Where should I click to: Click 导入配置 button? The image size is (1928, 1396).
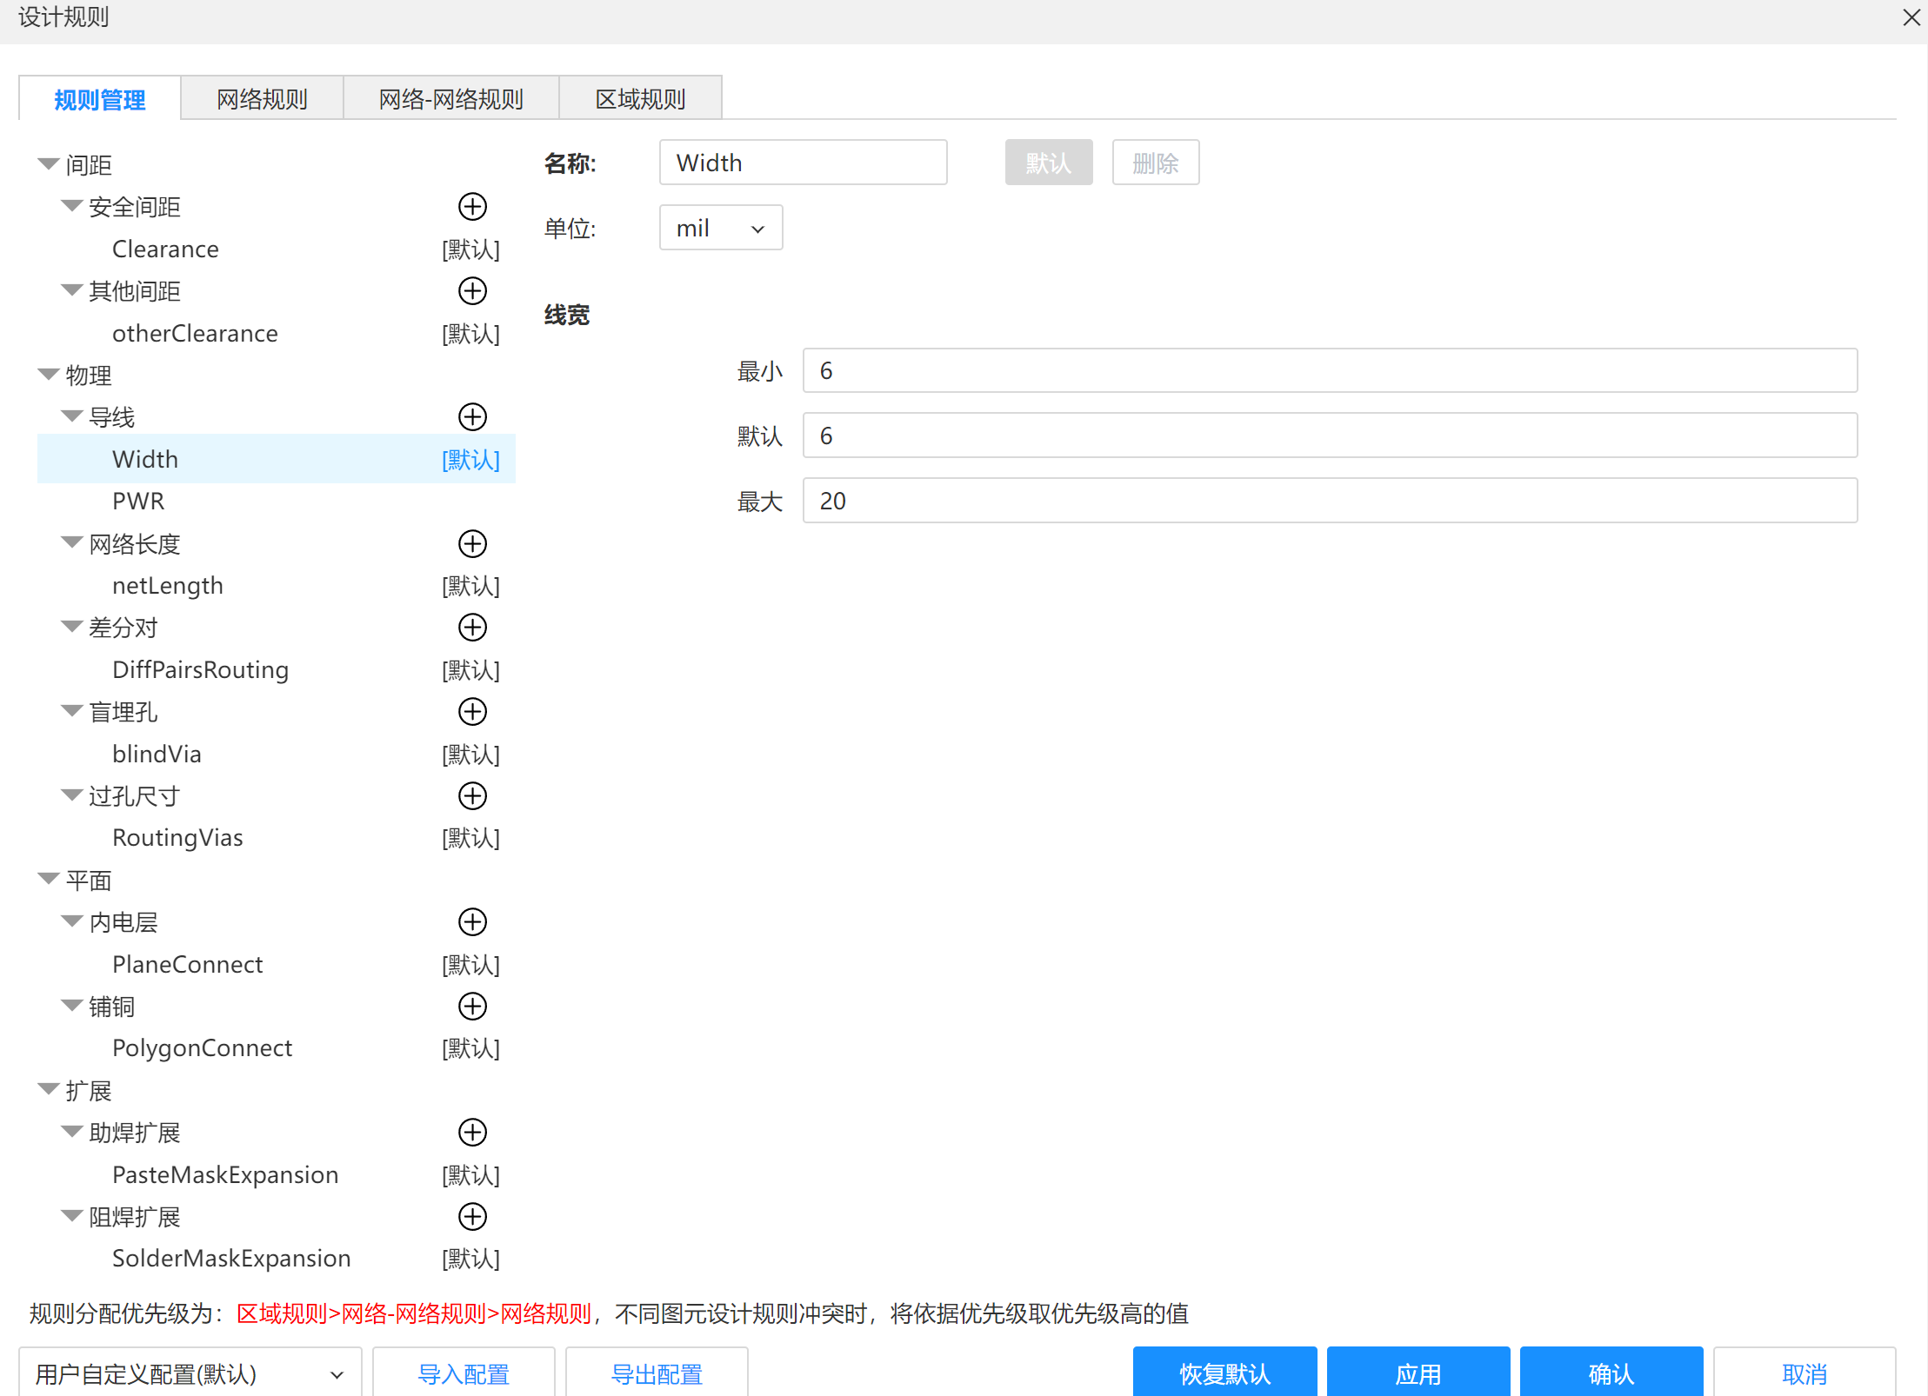coord(464,1373)
